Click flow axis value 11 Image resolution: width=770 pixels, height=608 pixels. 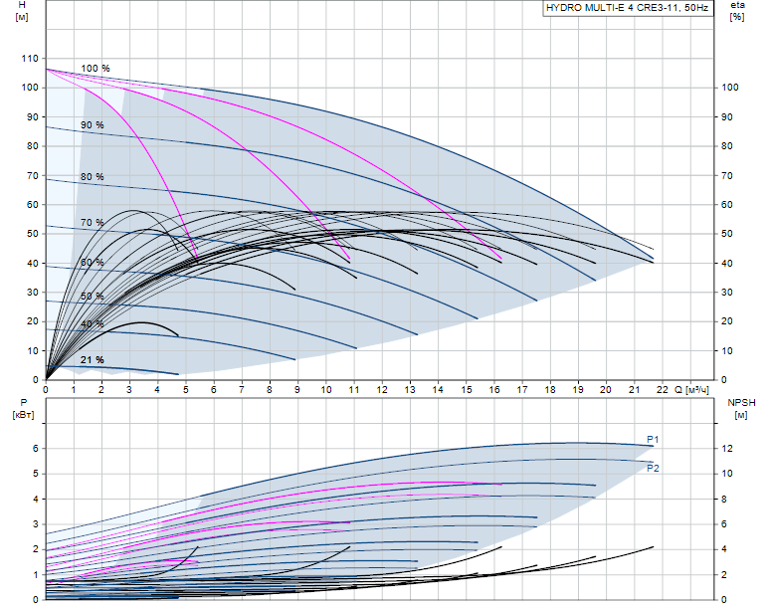pos(354,390)
